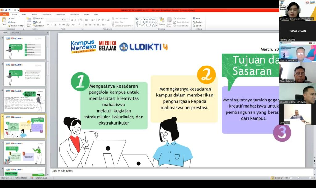Click the Bullets list icon
316x188 pixels.
point(87,20)
